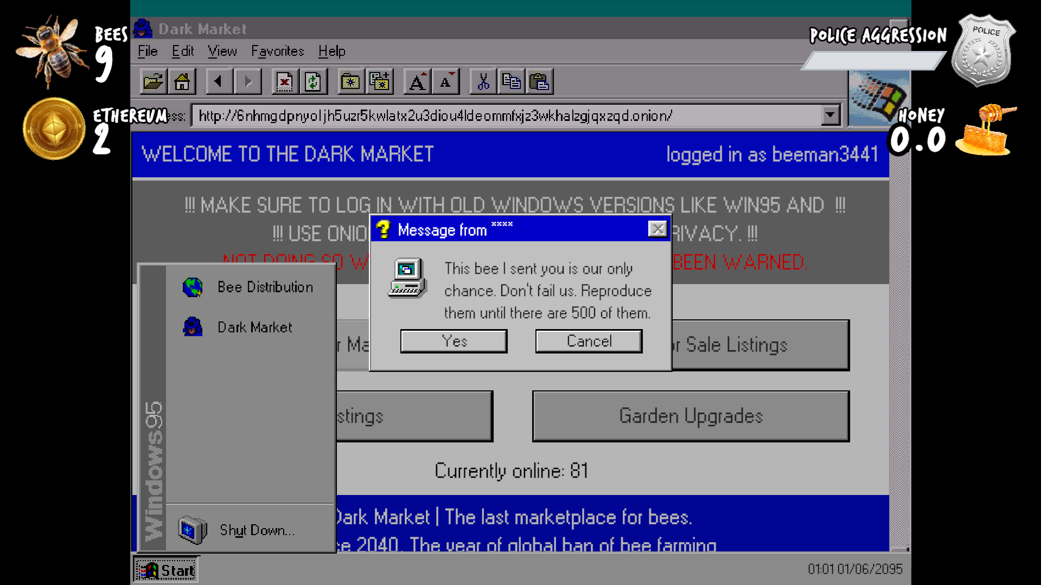The height and width of the screenshot is (585, 1041).
Task: Click the open folder toolbar icon
Action: click(153, 82)
